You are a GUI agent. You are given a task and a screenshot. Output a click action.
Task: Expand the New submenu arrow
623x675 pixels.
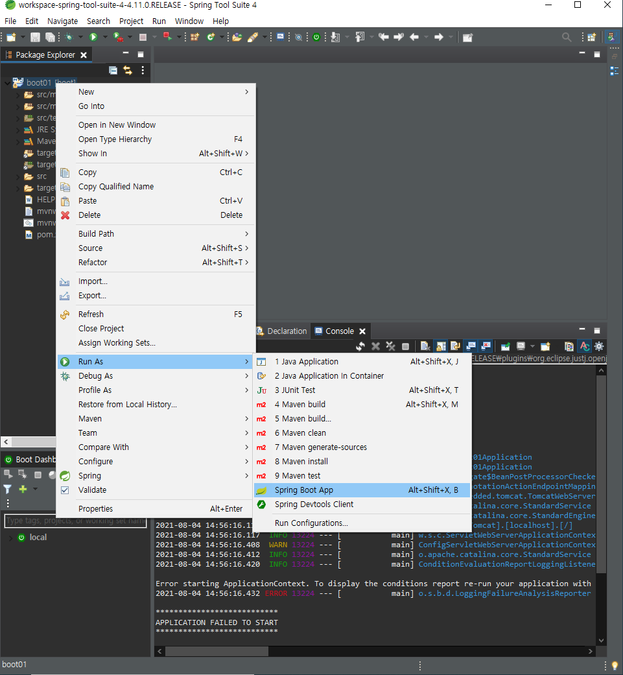point(246,91)
